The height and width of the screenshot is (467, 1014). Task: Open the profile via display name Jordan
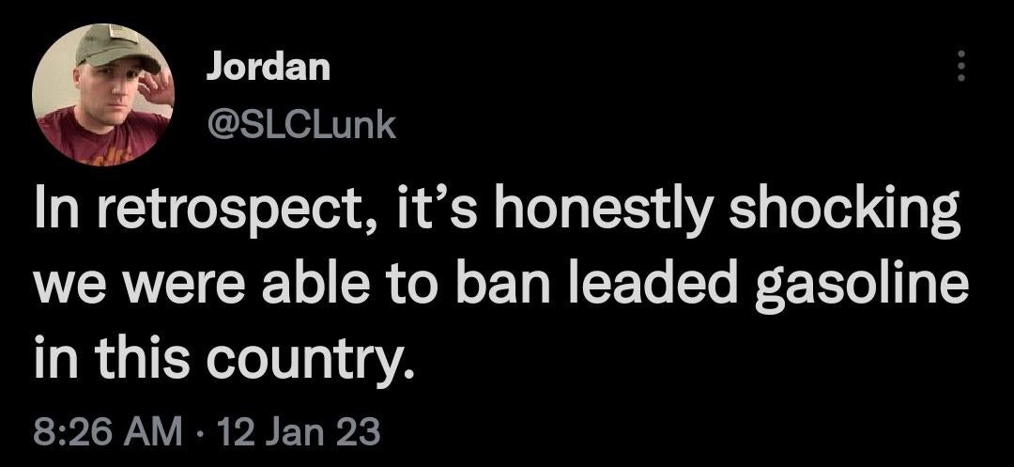pos(268,67)
